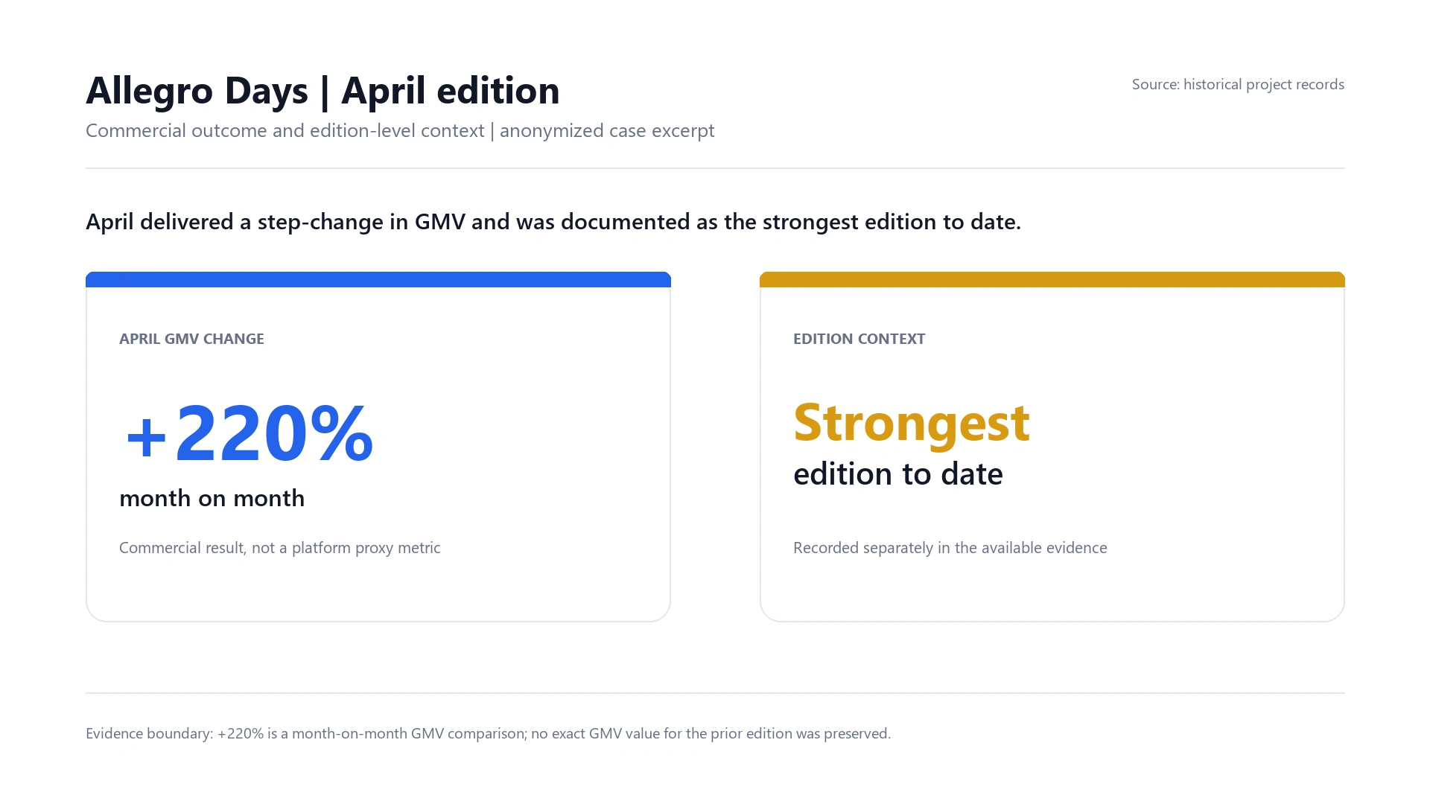Click the commercial result, not proxy metric note

click(280, 548)
